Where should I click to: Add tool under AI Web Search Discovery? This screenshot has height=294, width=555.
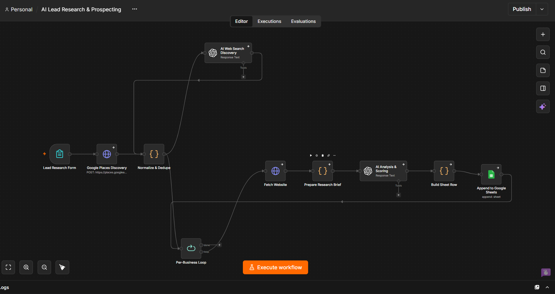click(x=243, y=77)
